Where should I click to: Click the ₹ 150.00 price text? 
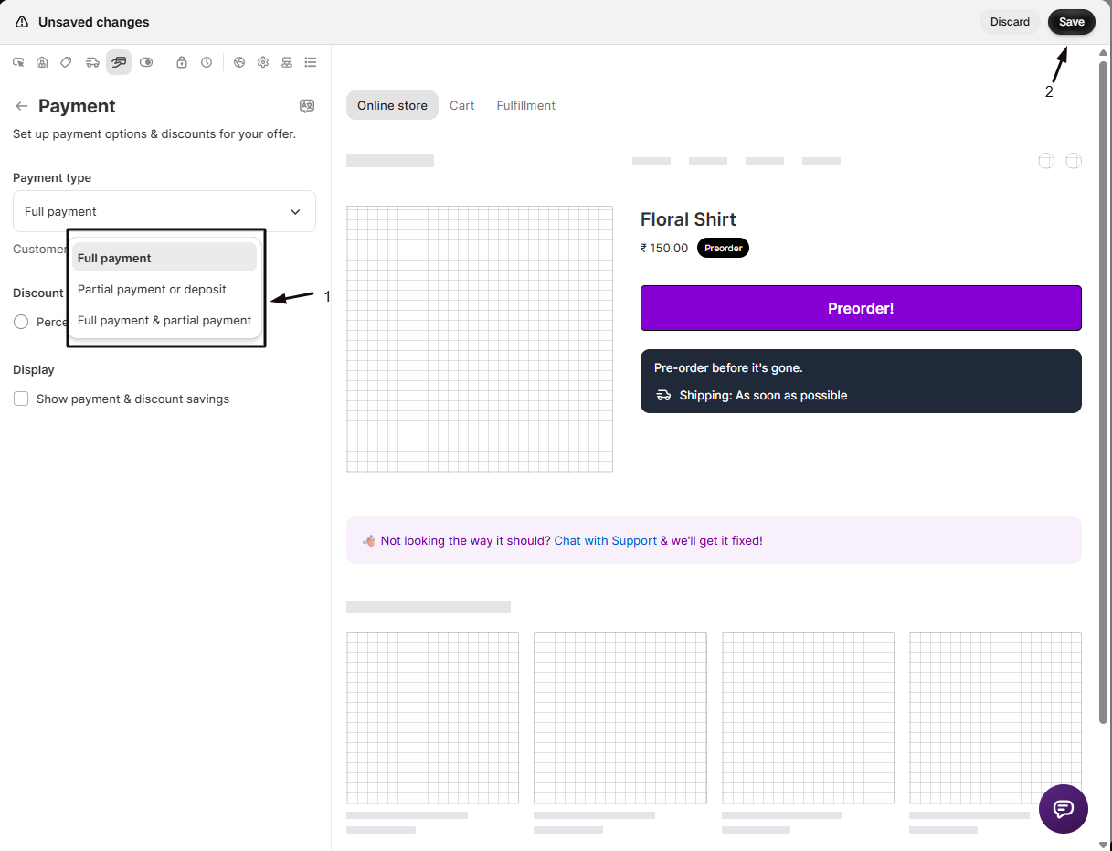pyautogui.click(x=664, y=248)
